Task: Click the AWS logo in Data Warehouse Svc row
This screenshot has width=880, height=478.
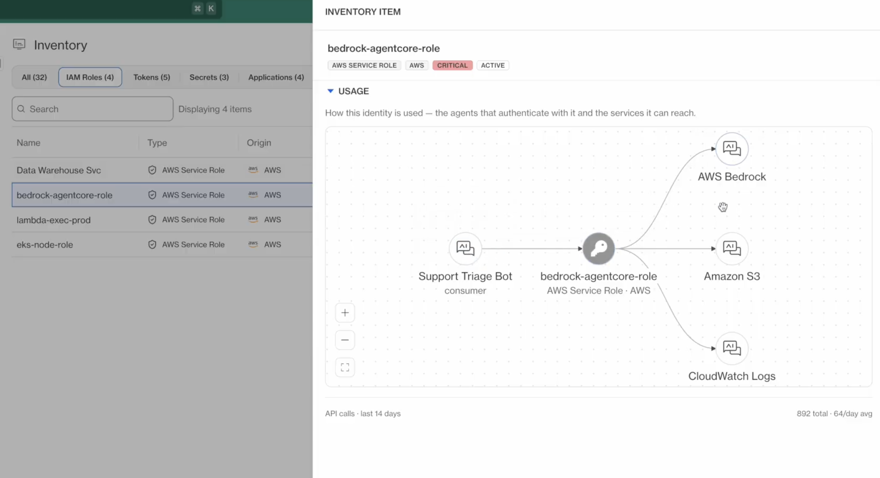Action: (x=253, y=170)
